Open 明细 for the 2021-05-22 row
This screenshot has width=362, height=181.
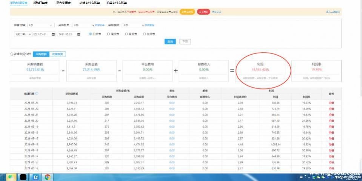(331, 109)
